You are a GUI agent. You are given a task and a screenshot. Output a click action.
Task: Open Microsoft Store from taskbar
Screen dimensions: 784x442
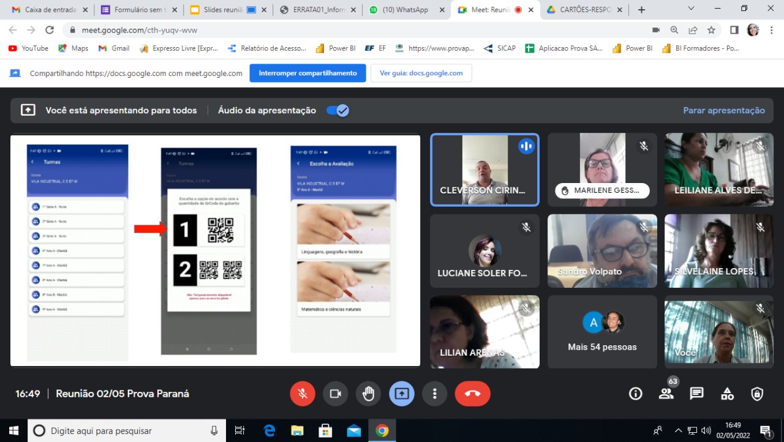point(325,430)
